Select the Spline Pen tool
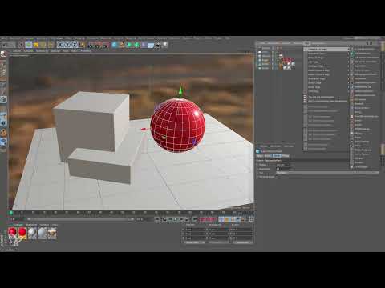Screen dimensions: 385x288 point(122,45)
